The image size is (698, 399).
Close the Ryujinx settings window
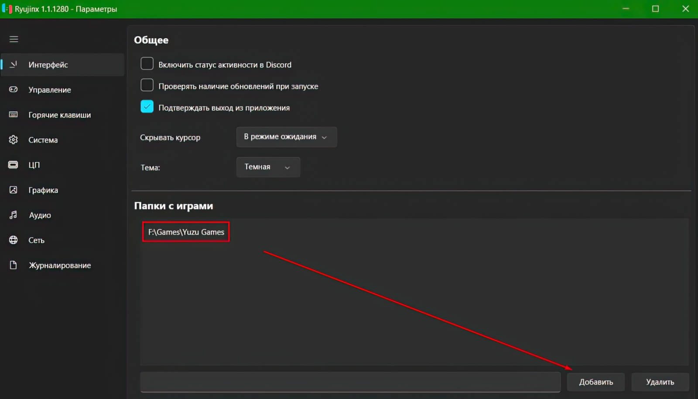(685, 9)
